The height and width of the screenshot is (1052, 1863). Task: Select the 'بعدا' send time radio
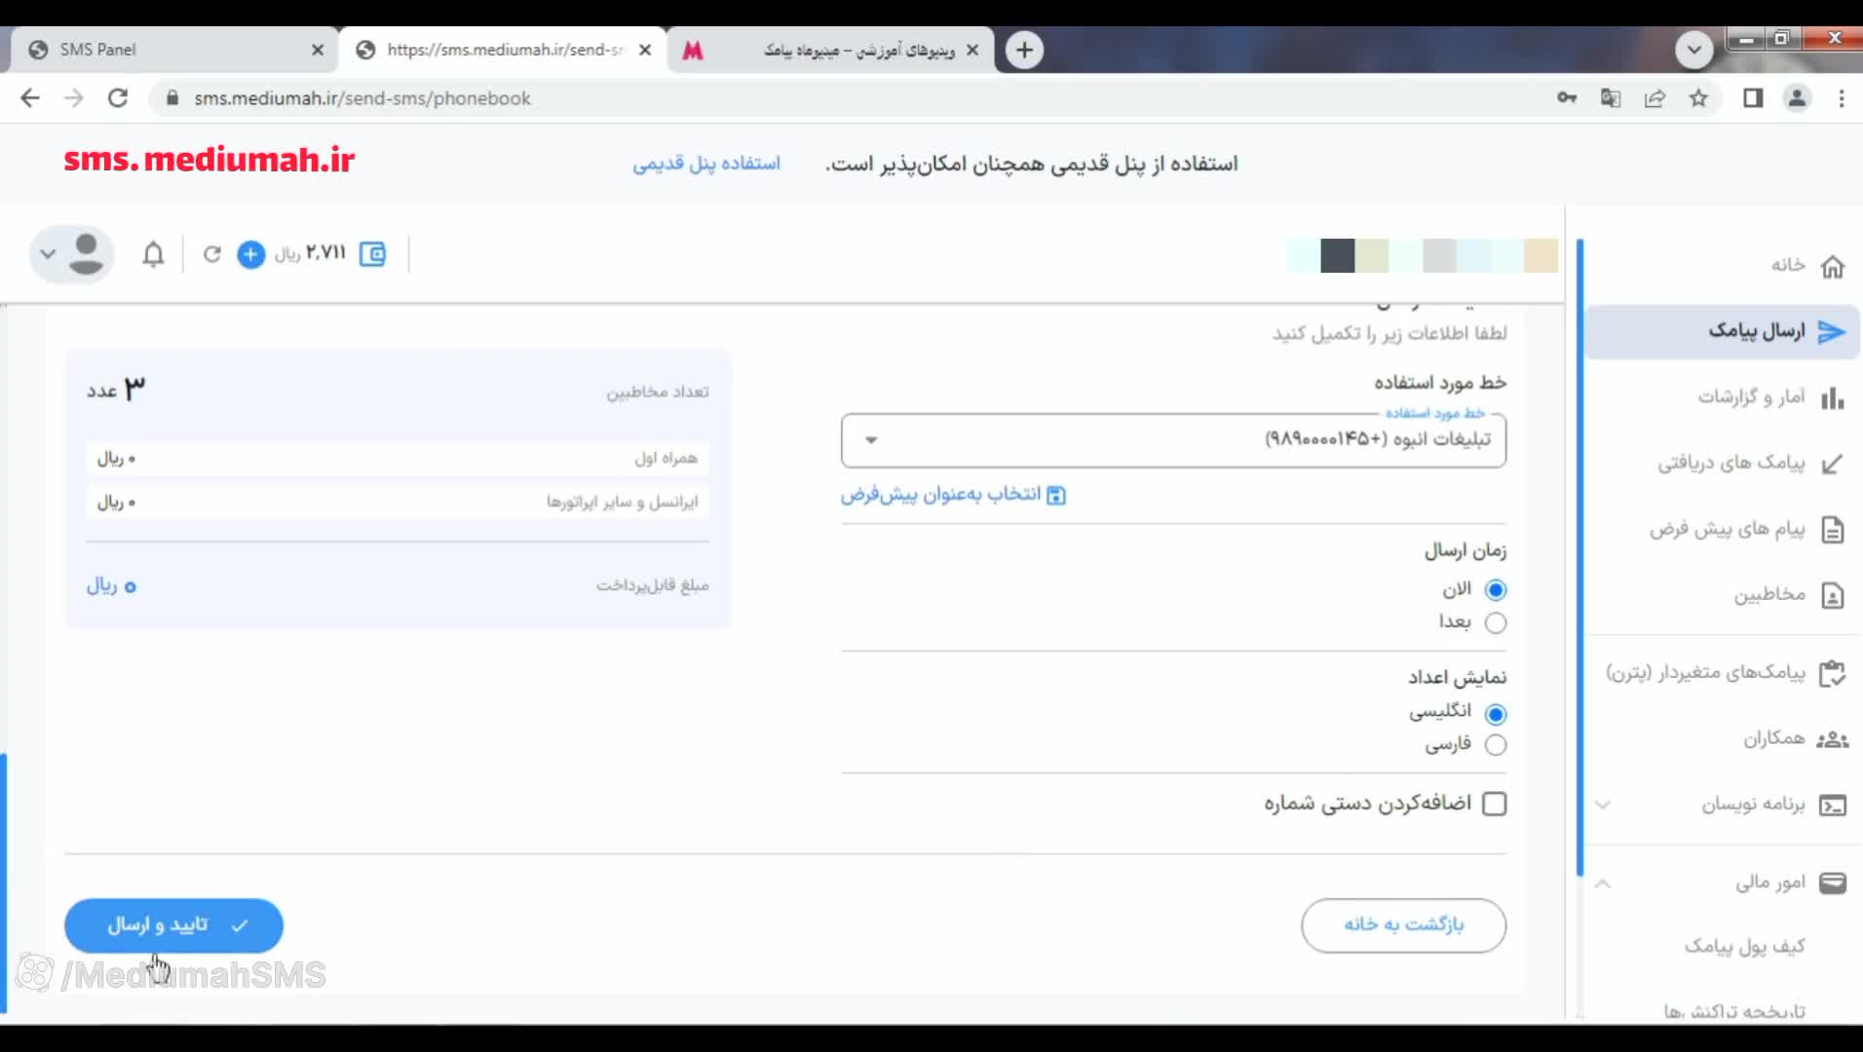[x=1495, y=623]
